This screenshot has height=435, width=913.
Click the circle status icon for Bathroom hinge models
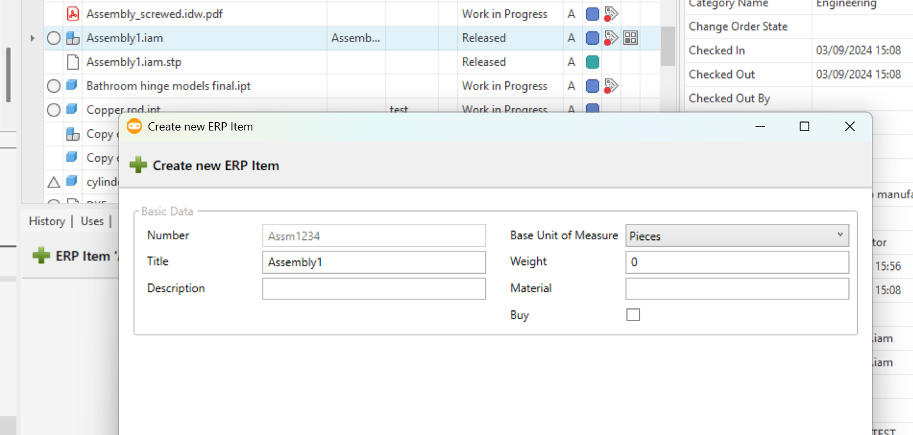click(54, 86)
